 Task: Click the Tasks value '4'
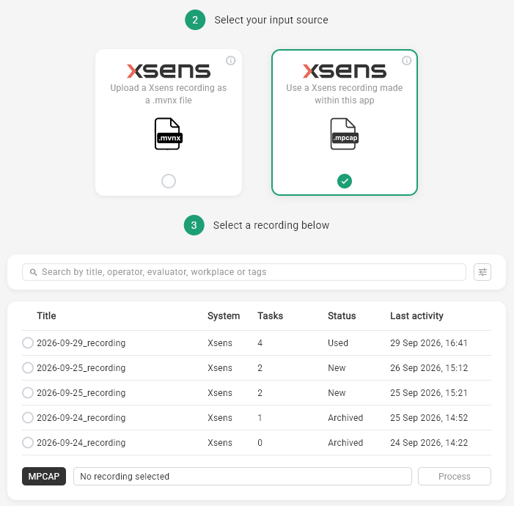point(260,342)
